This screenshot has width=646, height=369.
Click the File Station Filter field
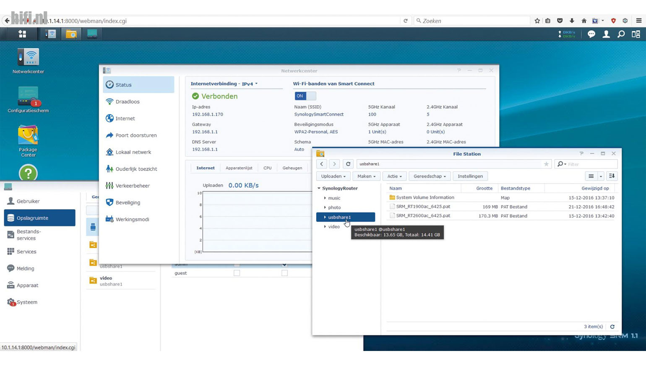coord(586,164)
